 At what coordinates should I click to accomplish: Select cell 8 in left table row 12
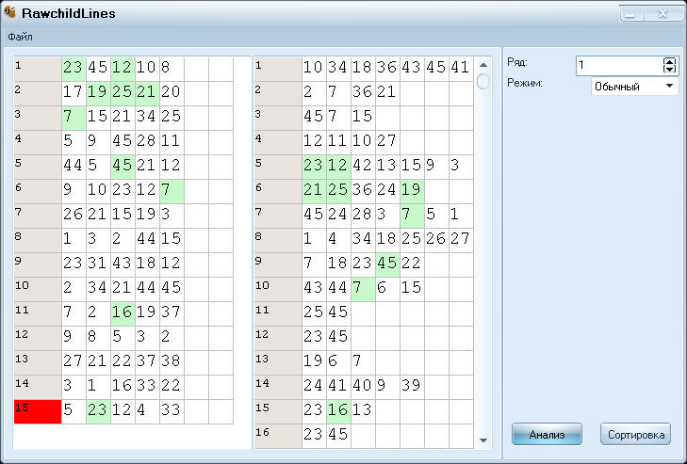[x=98, y=339]
